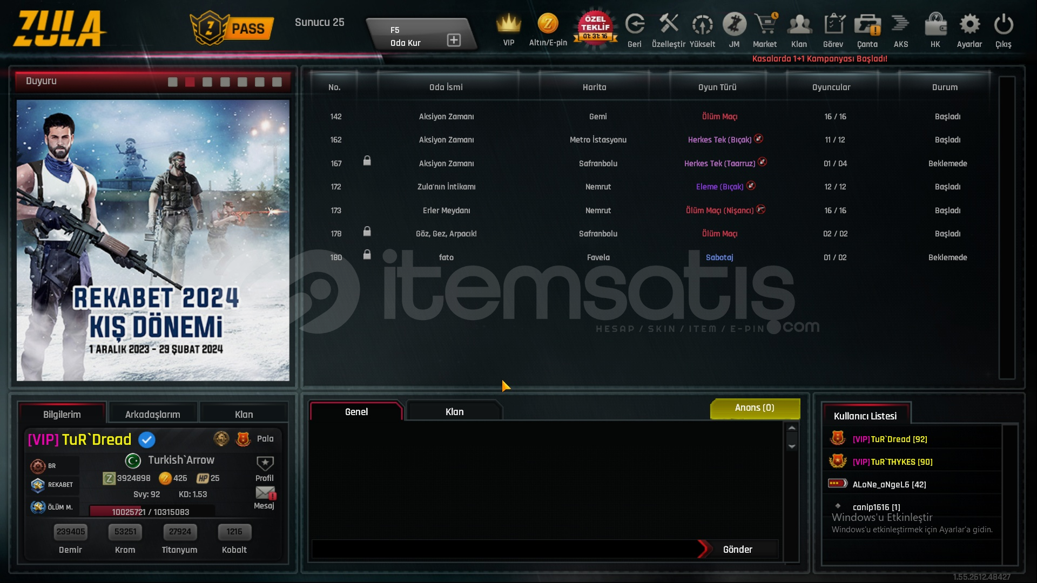Click the Altın/E-pin gold coin icon
Viewport: 1037px width, 583px height.
click(548, 24)
